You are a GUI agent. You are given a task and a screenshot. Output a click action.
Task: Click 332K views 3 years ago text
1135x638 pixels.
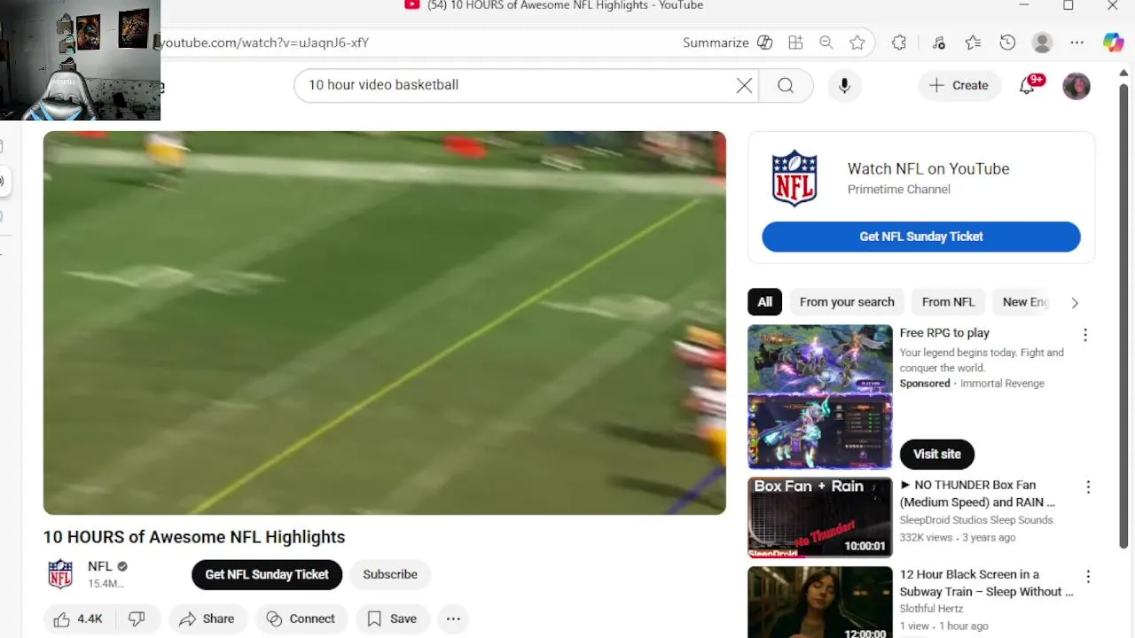point(958,538)
